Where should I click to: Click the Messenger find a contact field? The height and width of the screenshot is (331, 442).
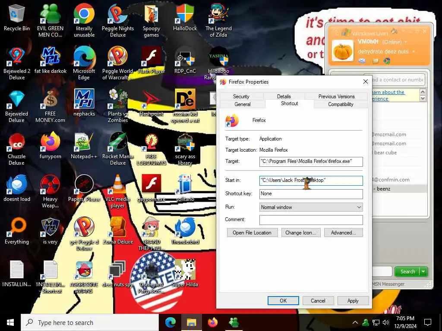(x=398, y=80)
